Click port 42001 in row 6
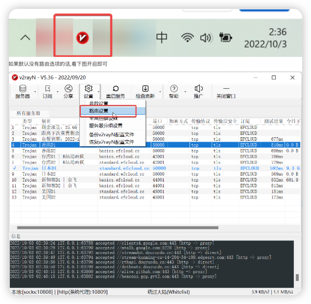 158,156
